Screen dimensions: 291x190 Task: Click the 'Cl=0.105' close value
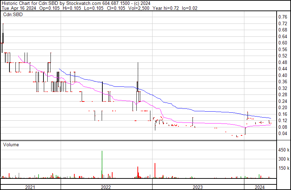tap(116, 8)
